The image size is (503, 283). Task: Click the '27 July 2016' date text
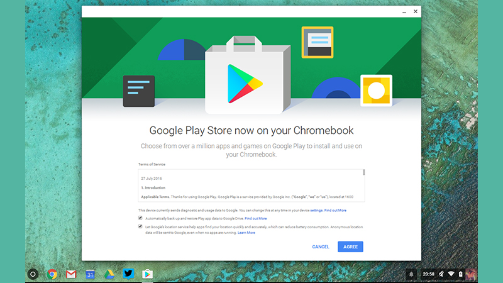point(152,179)
